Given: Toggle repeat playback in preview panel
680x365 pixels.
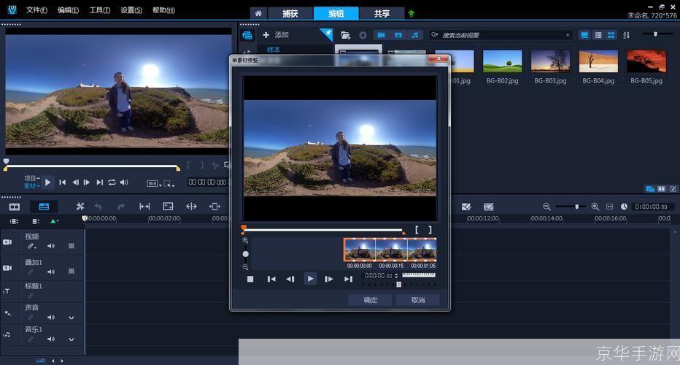Looking at the screenshot, I should (112, 182).
